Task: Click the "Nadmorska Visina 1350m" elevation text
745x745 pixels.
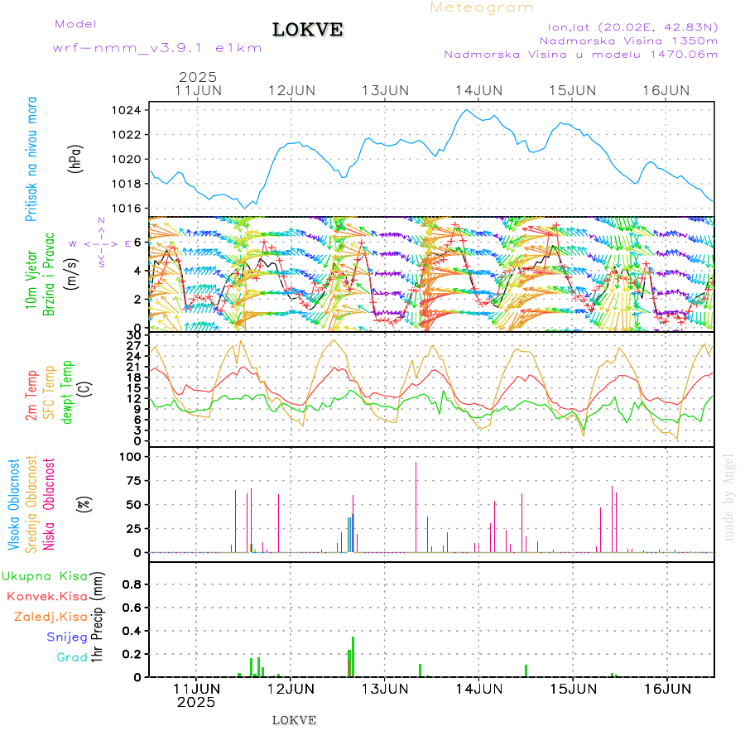Action: (628, 41)
